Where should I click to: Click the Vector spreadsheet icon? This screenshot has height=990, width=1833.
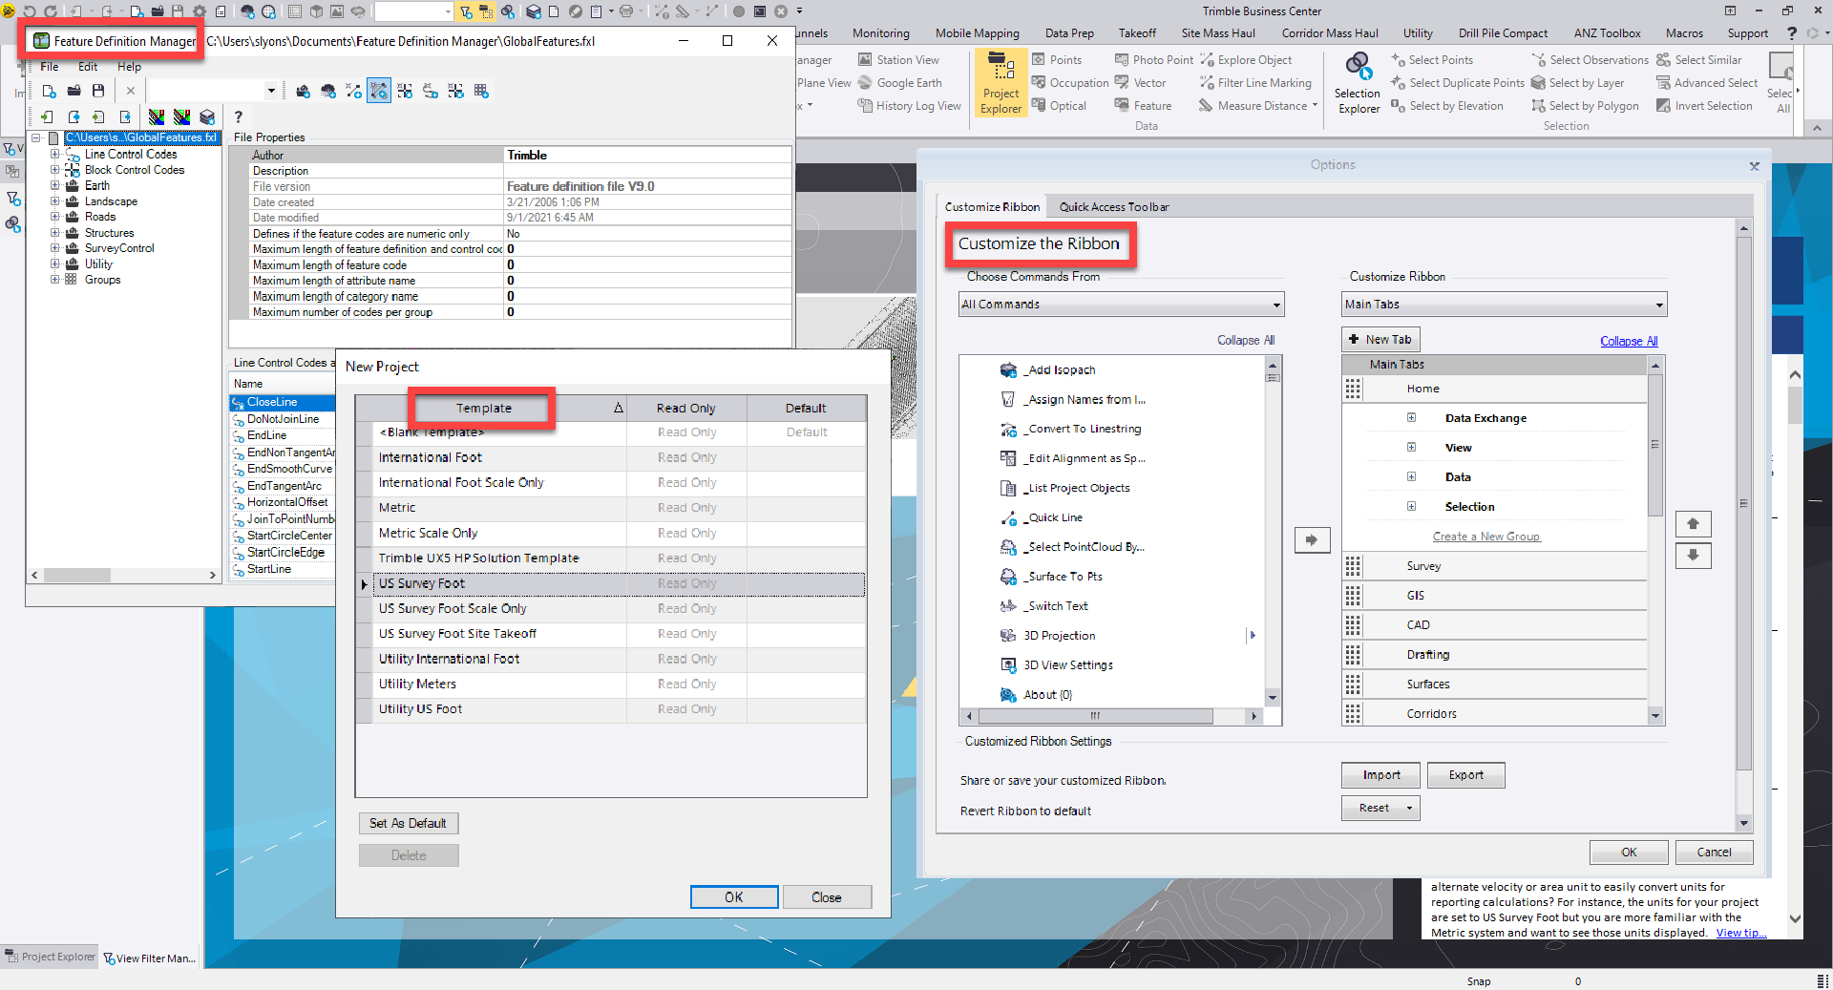point(1122,83)
